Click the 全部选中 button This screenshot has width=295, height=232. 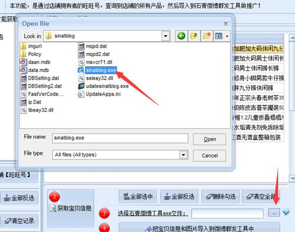(137, 196)
